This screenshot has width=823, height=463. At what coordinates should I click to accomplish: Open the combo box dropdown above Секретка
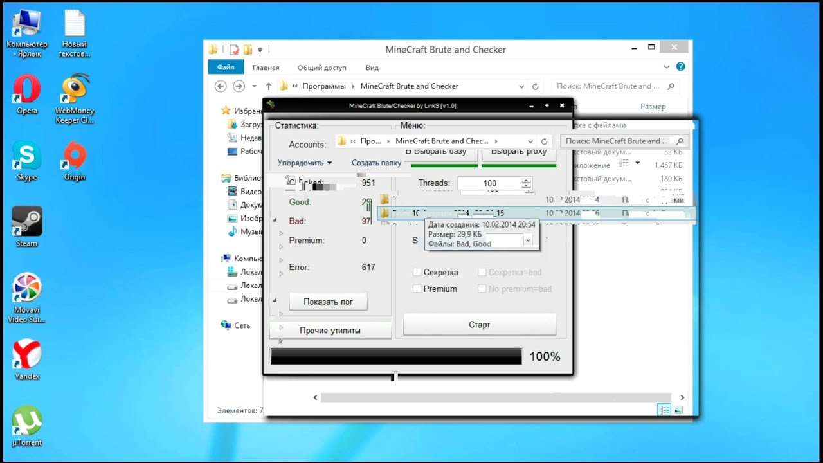click(528, 241)
